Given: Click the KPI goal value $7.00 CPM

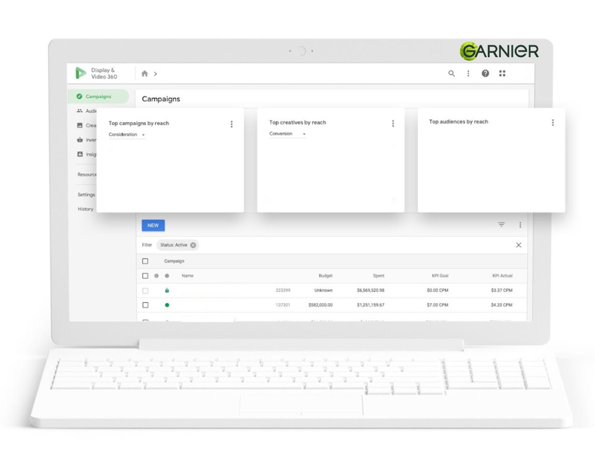Looking at the screenshot, I should pyautogui.click(x=437, y=305).
